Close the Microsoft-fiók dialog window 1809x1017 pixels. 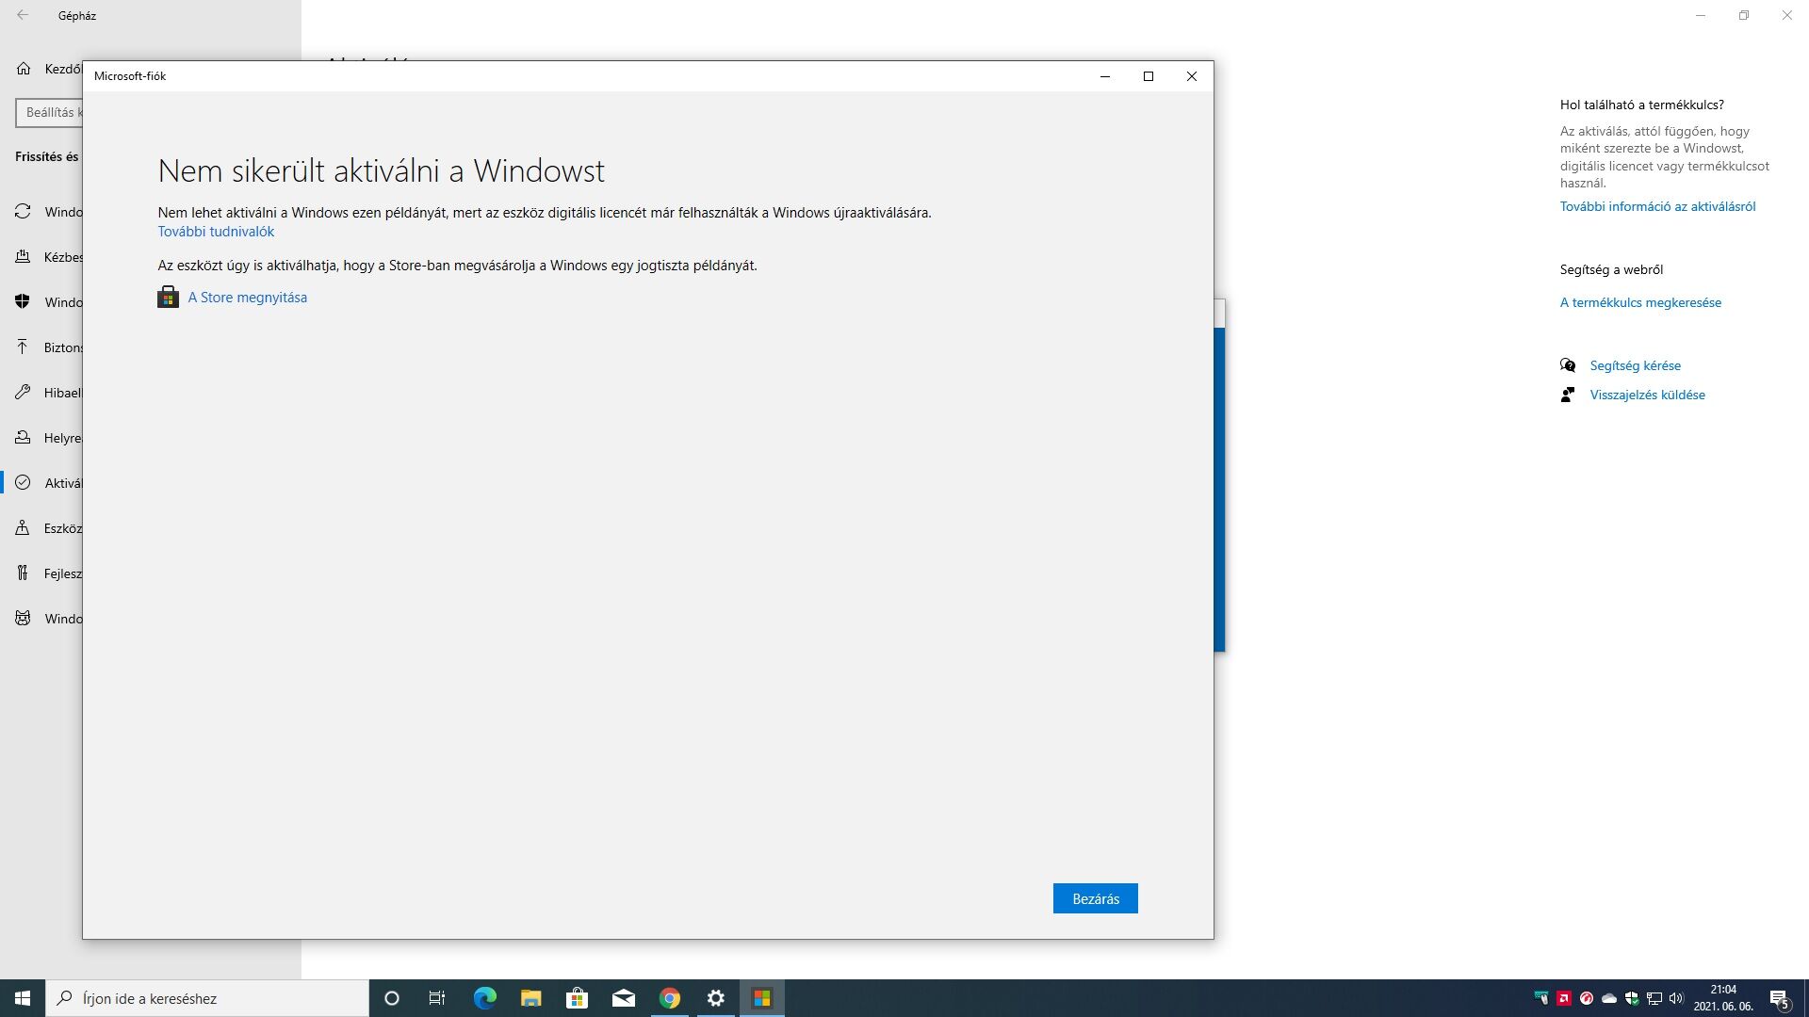[x=1192, y=76]
